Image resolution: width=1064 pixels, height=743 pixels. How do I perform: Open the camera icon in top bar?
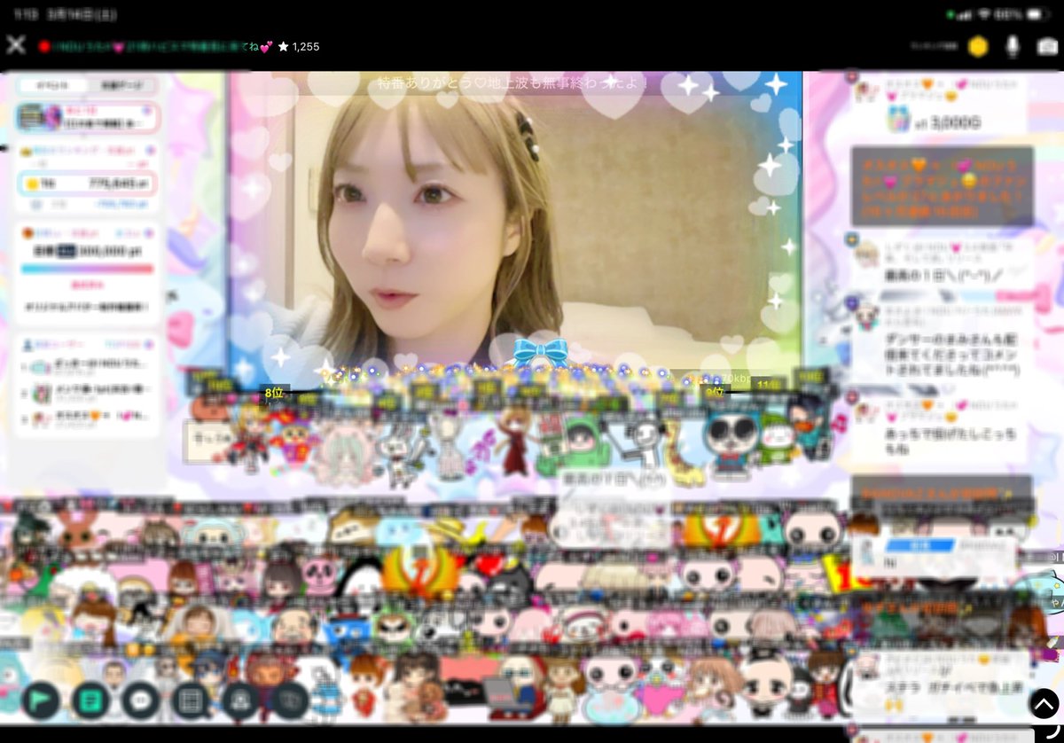coord(1047,46)
